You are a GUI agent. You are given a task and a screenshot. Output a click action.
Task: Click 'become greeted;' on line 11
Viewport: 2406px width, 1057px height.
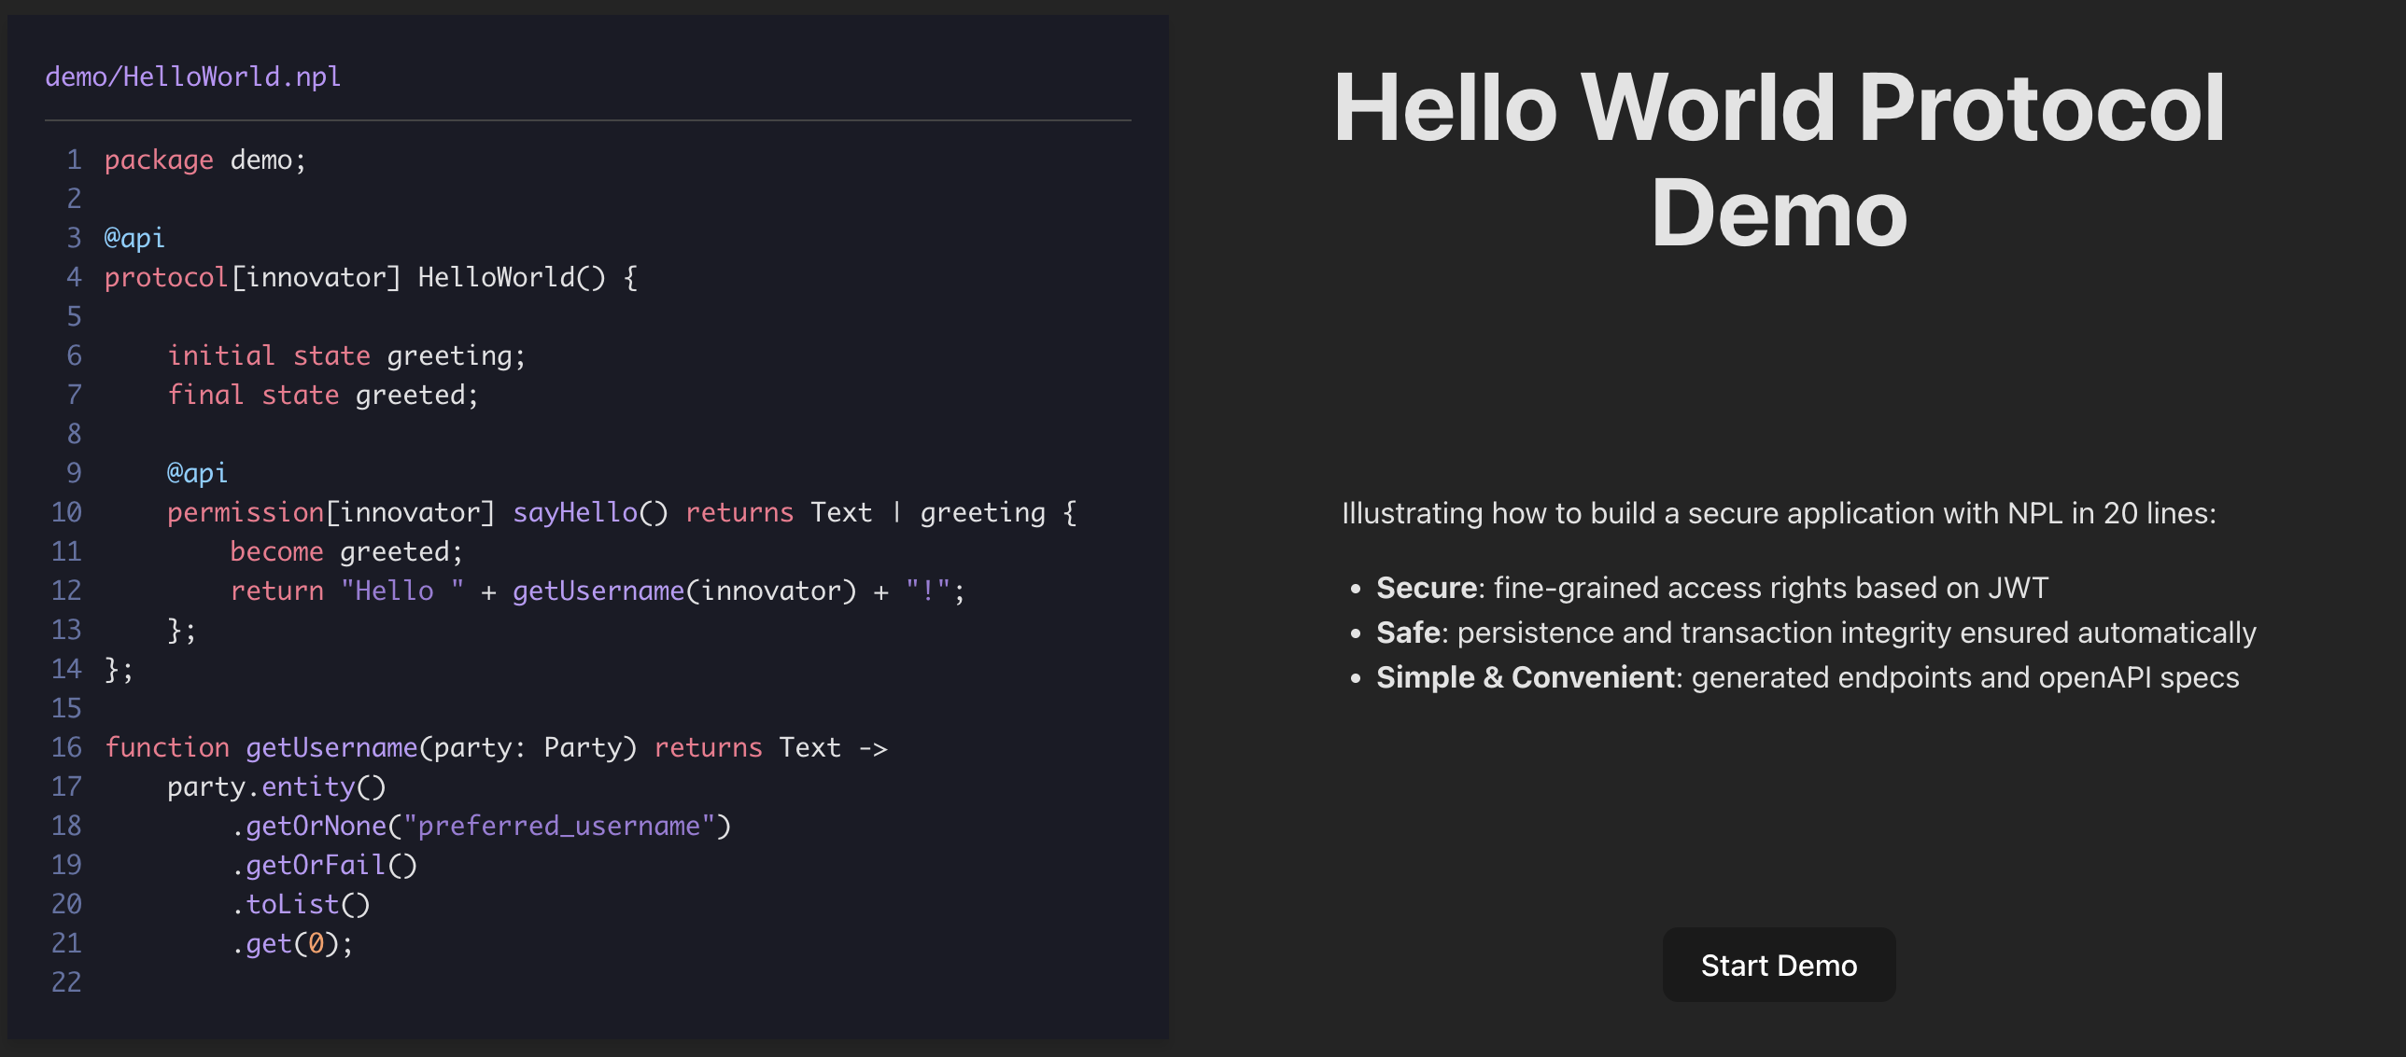346,551
